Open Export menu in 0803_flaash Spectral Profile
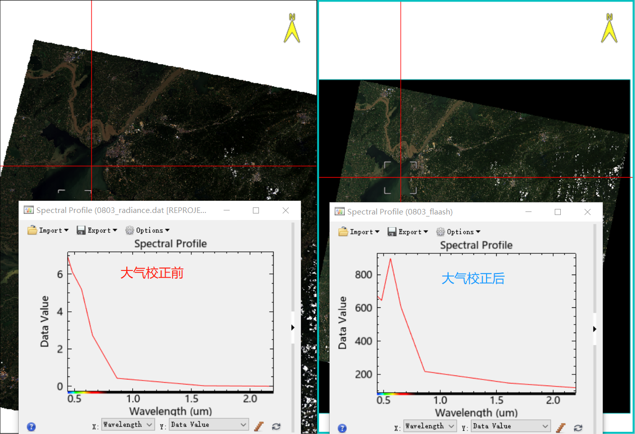 click(408, 232)
